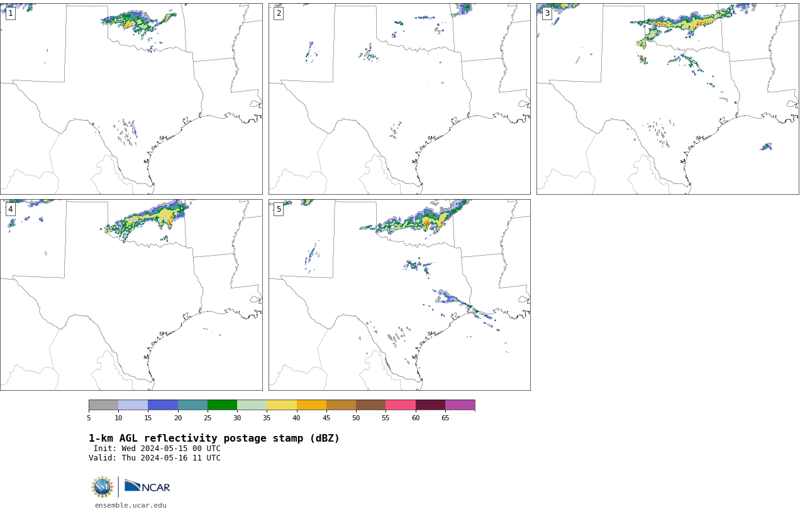This screenshot has height=512, width=805.
Task: Click the panel number label '4'
Action: click(10, 209)
